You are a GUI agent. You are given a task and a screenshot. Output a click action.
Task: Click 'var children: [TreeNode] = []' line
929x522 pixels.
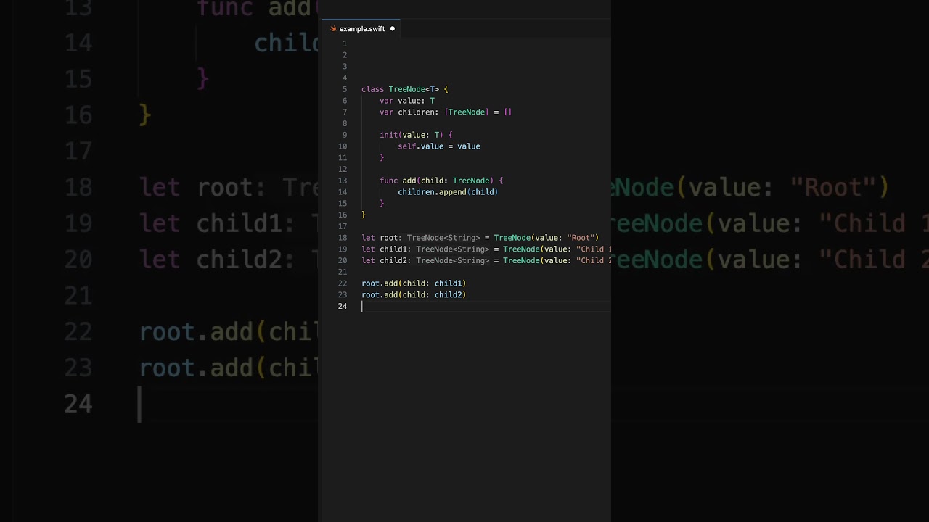(446, 112)
